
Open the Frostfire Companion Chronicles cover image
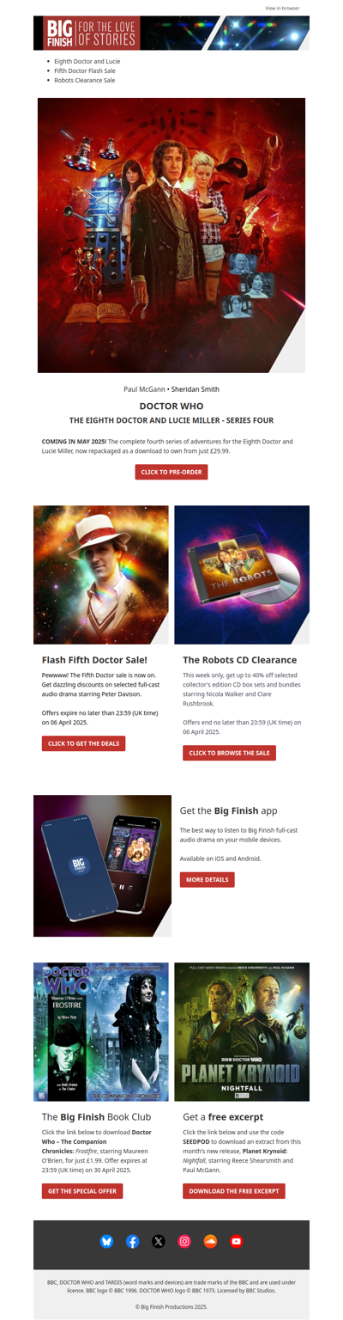coord(101,1031)
